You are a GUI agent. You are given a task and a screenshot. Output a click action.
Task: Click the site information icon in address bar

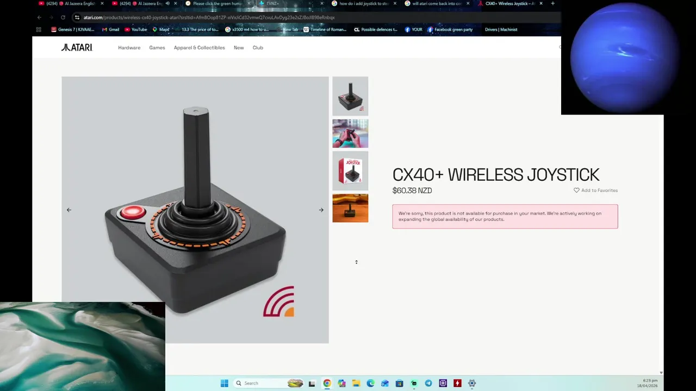click(x=77, y=17)
